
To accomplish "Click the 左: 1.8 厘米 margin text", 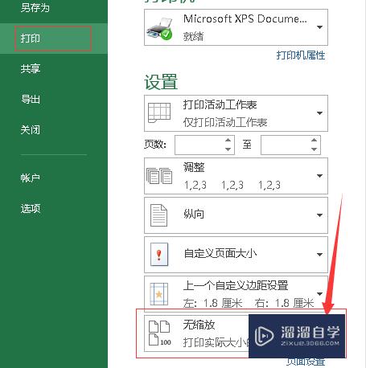I will click(213, 303).
